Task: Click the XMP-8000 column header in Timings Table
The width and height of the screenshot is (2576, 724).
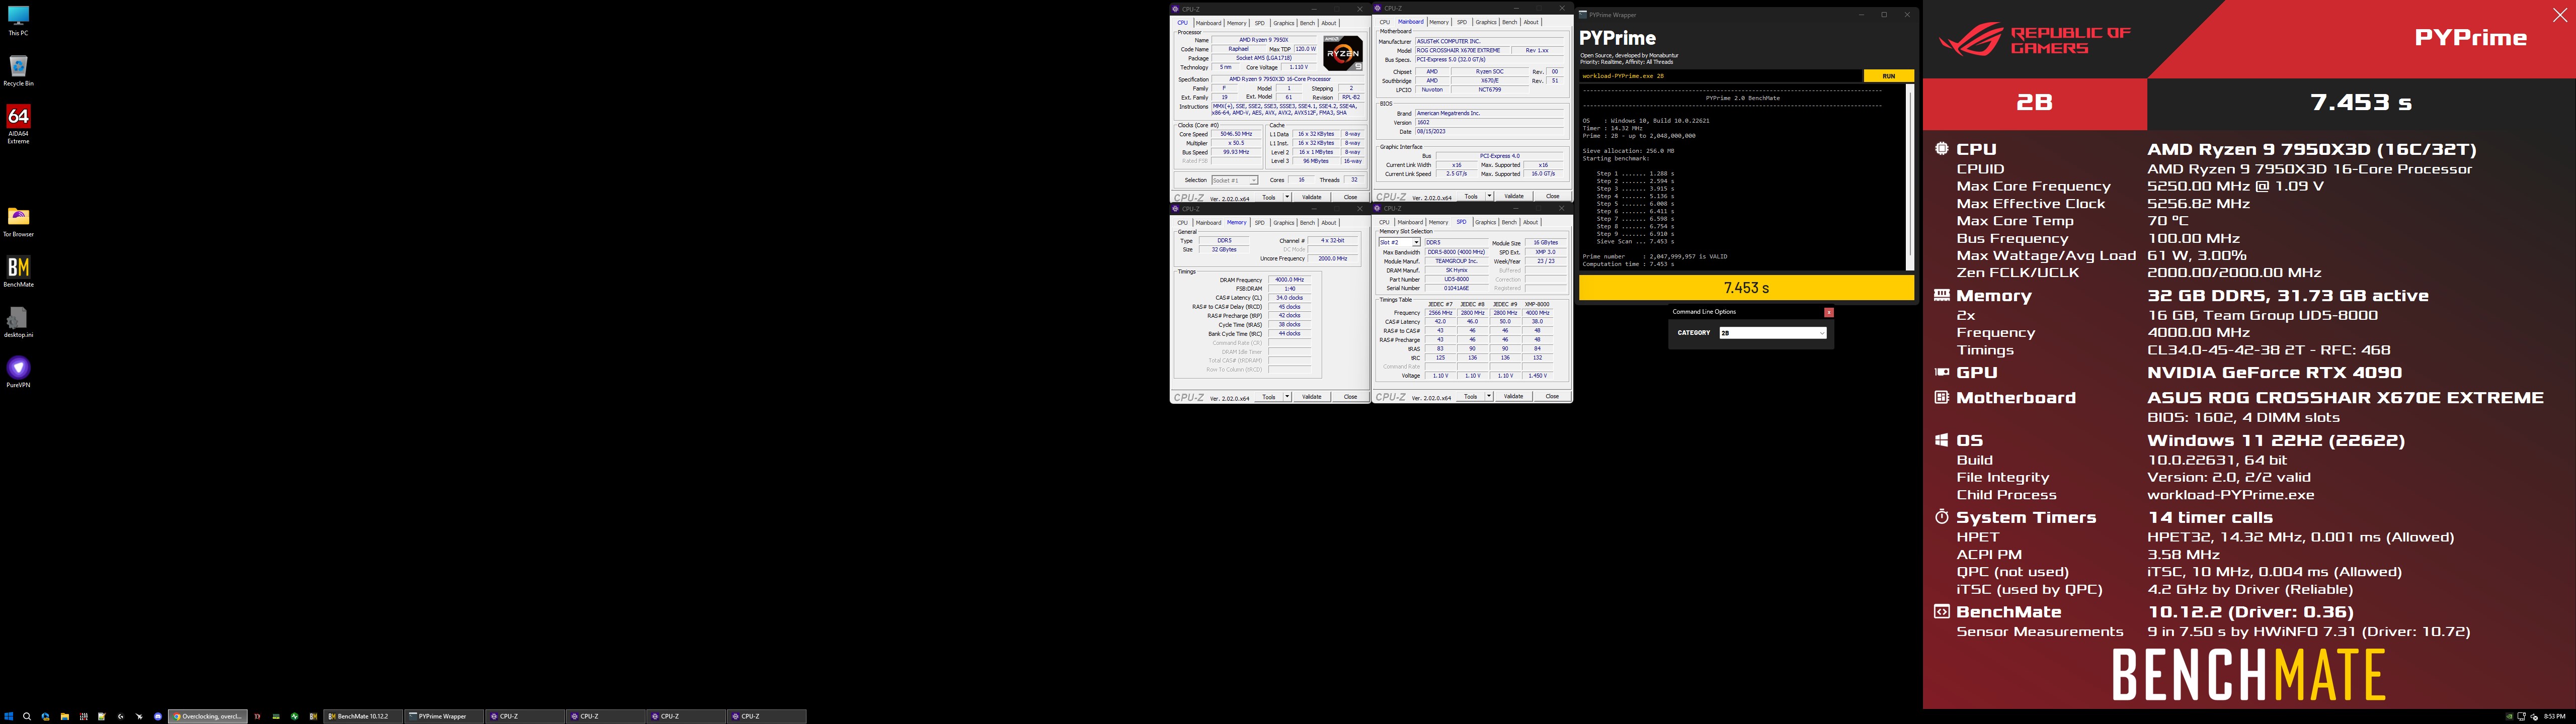Action: 1537,305
